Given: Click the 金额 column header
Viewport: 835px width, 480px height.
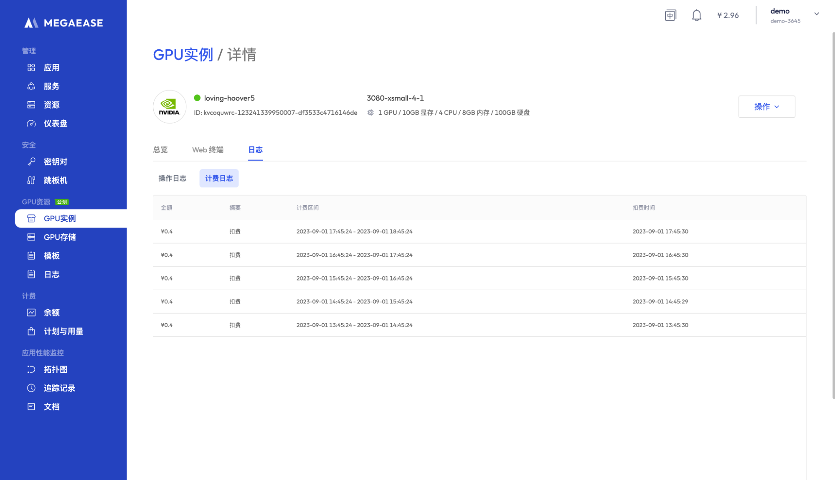Looking at the screenshot, I should [x=167, y=207].
